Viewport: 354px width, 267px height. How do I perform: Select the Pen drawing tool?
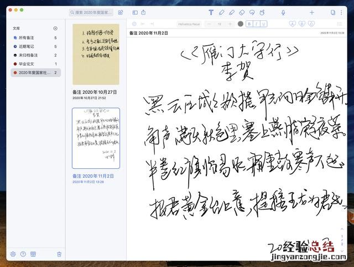pyautogui.click(x=222, y=12)
